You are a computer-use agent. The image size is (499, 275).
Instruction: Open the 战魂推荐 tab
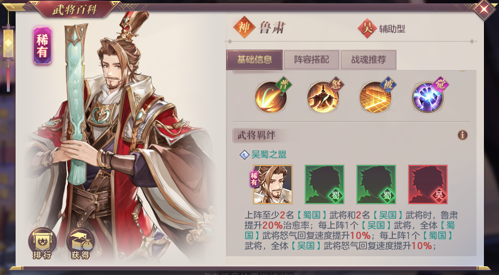click(368, 60)
